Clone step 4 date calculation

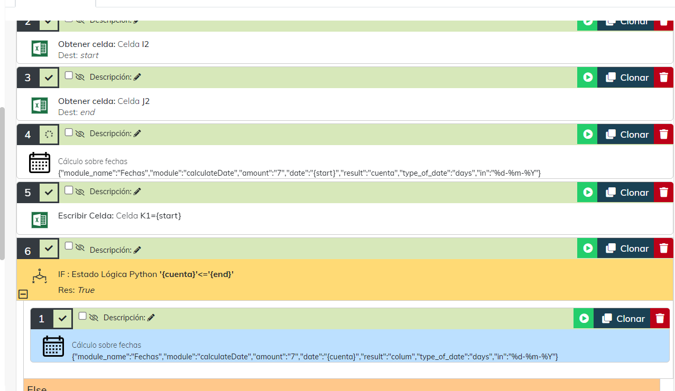(x=627, y=135)
